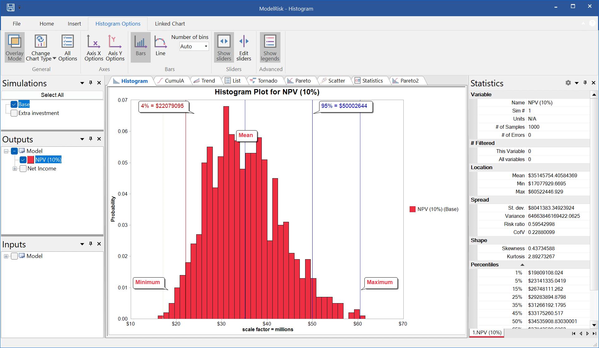Click the Show sliders icon

(x=224, y=41)
